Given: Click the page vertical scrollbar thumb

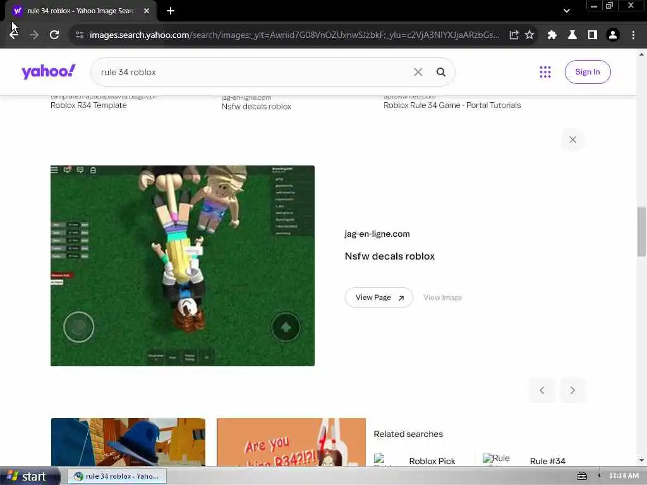Looking at the screenshot, I should click(642, 231).
